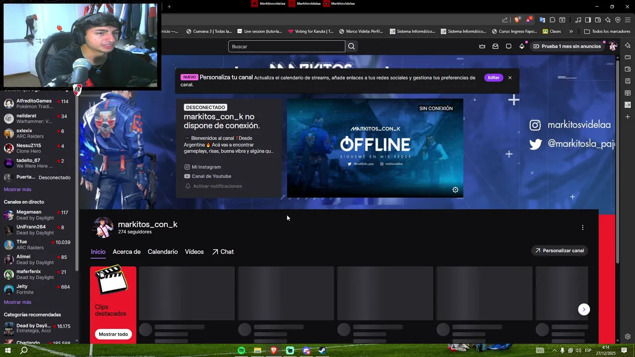Open Megamaan Dead by Daylight channel
This screenshot has height=357, width=635.
click(x=37, y=215)
